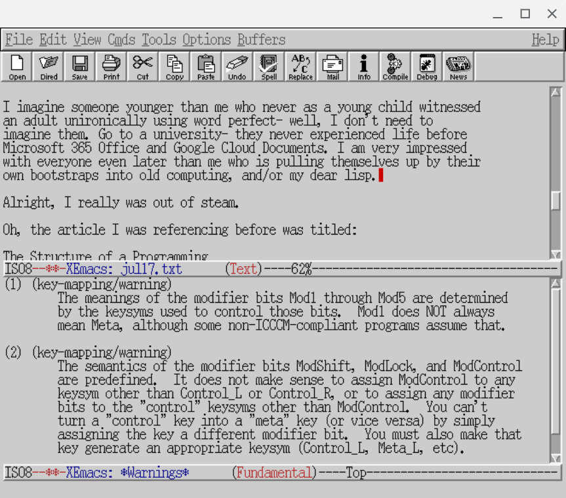Open the Tools menu
This screenshot has width=566, height=498.
click(159, 39)
